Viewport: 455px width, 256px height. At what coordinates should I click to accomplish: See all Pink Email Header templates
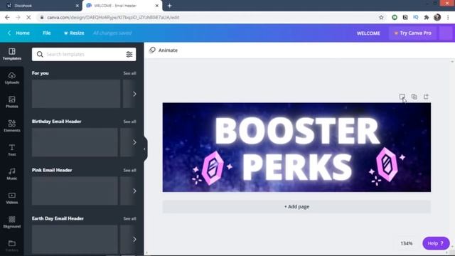(x=129, y=171)
